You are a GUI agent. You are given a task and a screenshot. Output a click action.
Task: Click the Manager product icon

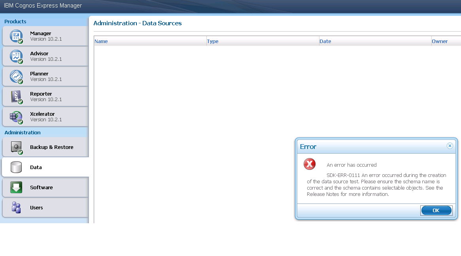tap(16, 36)
